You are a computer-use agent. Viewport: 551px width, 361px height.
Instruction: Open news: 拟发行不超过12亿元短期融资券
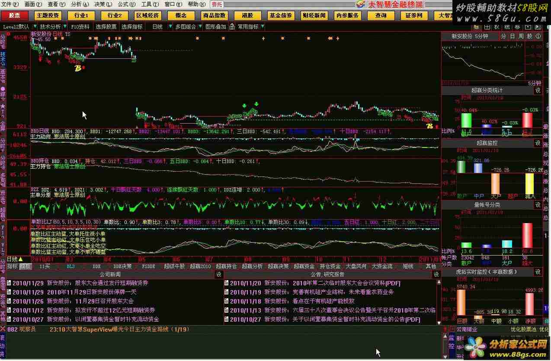(115, 310)
